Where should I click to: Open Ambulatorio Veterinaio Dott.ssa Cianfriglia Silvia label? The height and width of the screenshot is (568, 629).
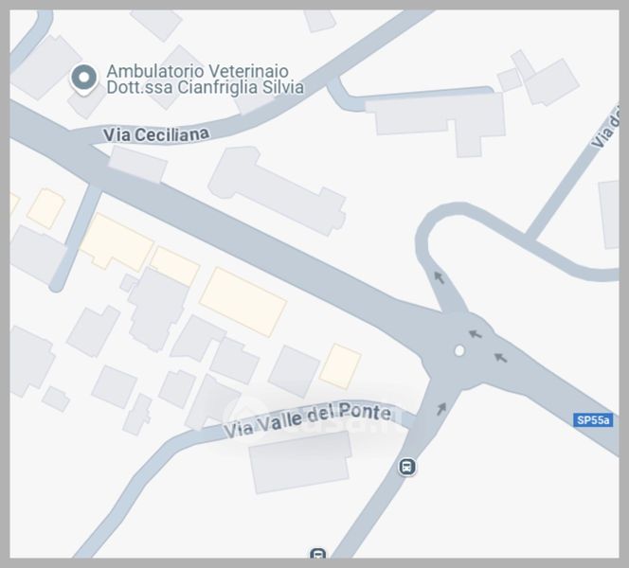(205, 79)
